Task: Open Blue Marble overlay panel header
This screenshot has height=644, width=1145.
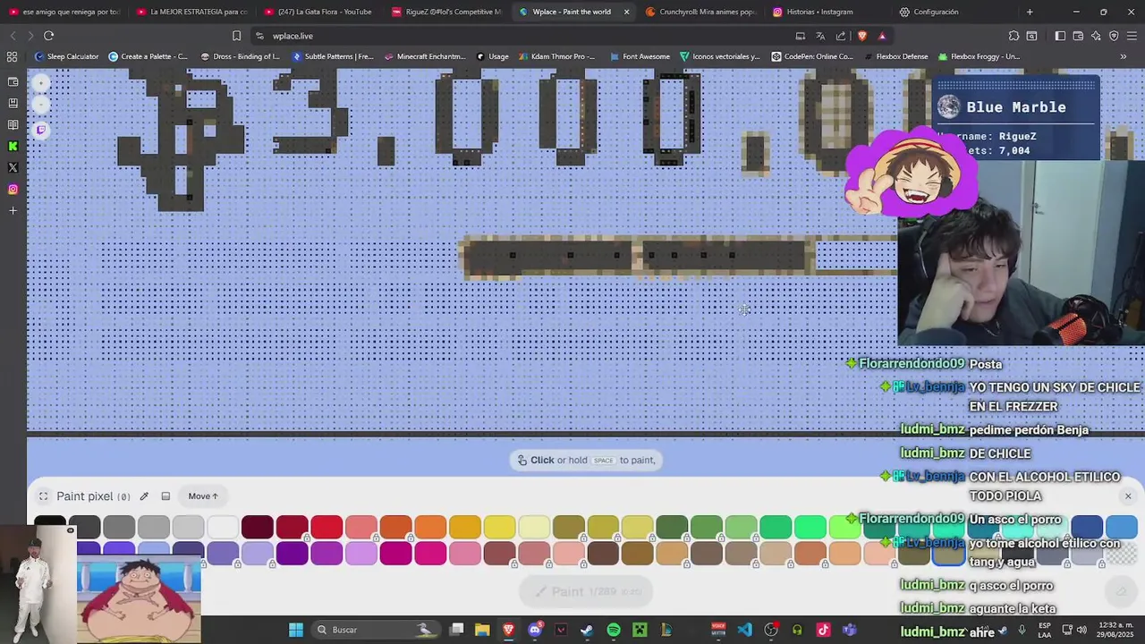Action: coord(1016,107)
